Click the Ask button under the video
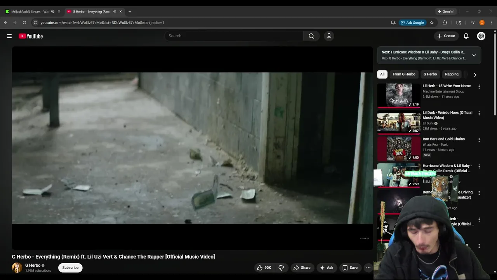 tap(326, 268)
